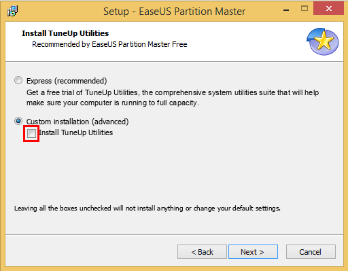Select the Custom installation (advanced) radio button
Viewport: 348px width, 271px height.
point(18,121)
